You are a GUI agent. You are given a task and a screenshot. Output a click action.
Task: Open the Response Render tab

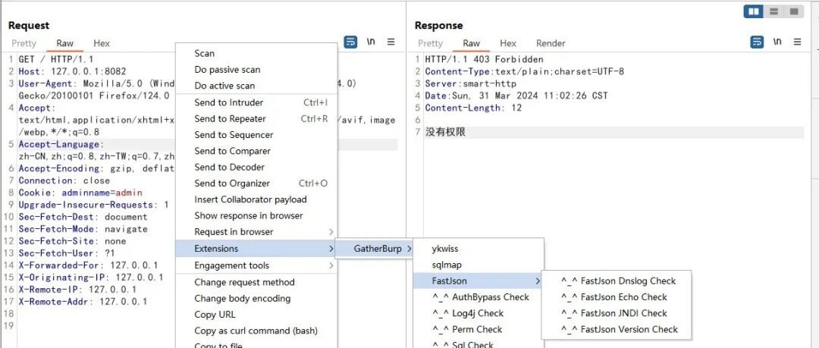pos(551,43)
